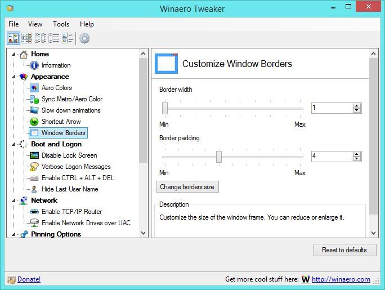Viewport: 385px width, 290px height.
Task: Click the app icon in title bar
Action: [10, 8]
